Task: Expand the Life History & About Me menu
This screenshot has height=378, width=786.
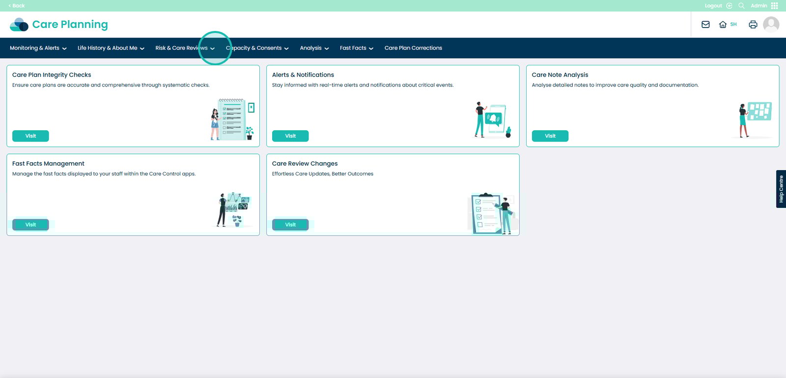Action: 111,48
